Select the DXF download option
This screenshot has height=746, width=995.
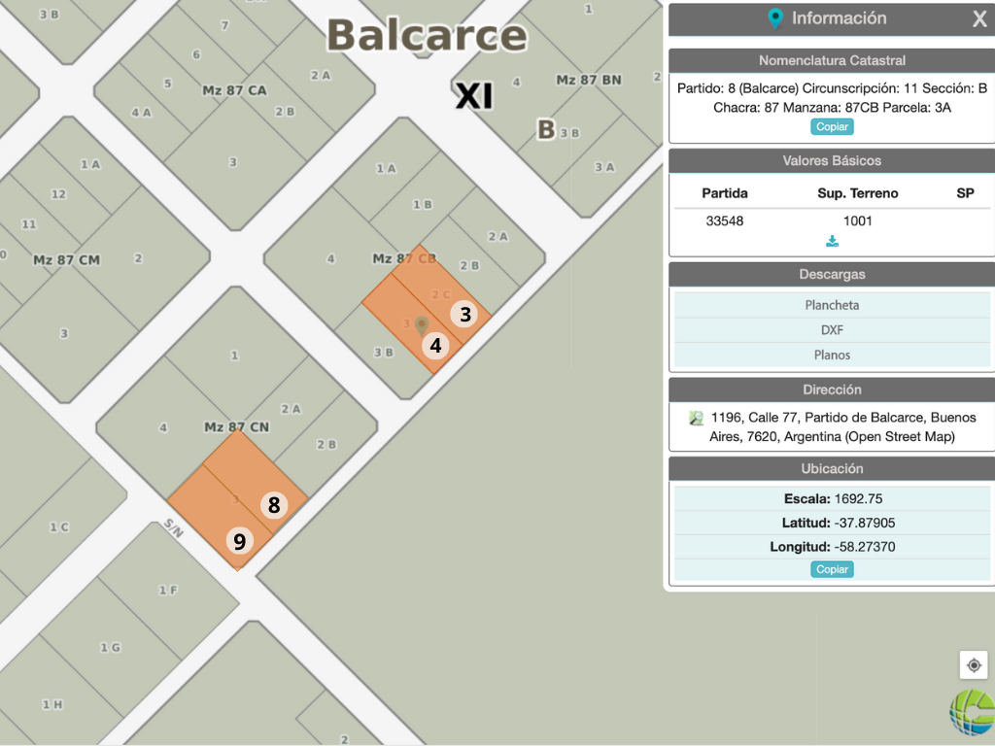pos(832,330)
